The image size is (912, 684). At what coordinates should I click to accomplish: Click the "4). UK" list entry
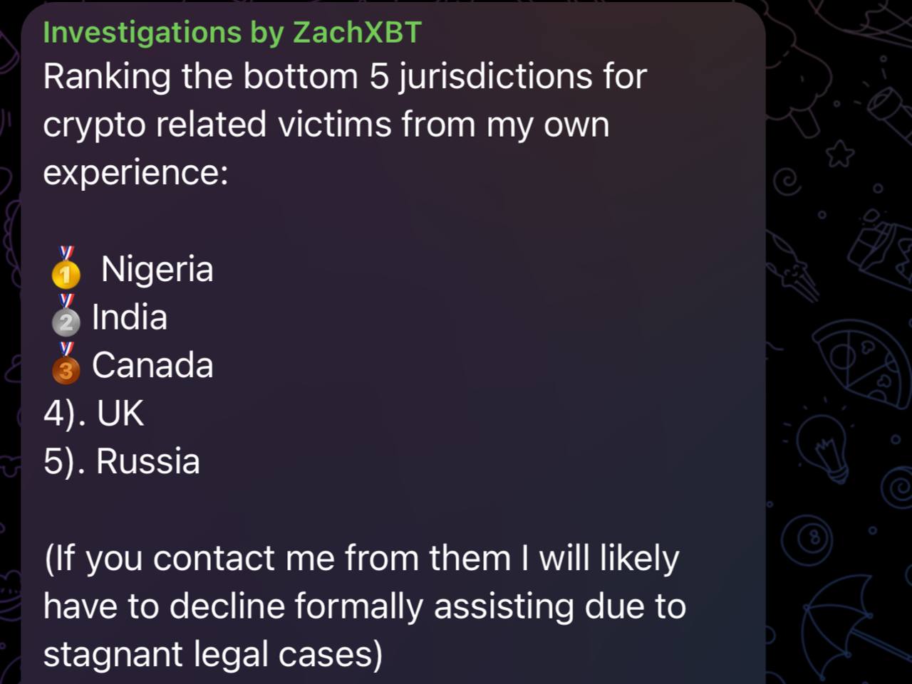(x=93, y=413)
